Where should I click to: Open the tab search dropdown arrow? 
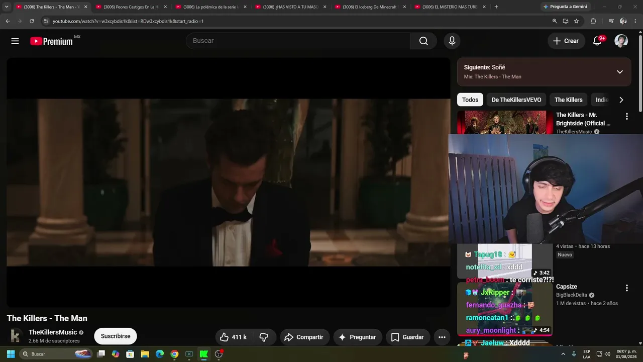[x=7, y=7]
